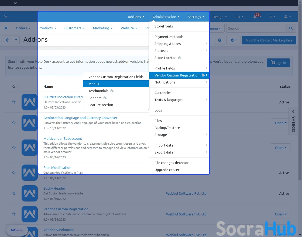The width and height of the screenshot is (302, 237).
Task: Star the Plan Modification add-on
Action: pos(14,173)
